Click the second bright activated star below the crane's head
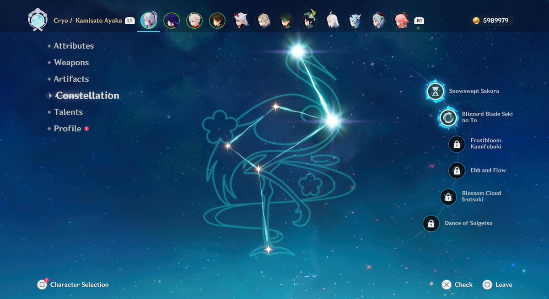Image resolution: width=549 pixels, height=299 pixels. coord(333,121)
